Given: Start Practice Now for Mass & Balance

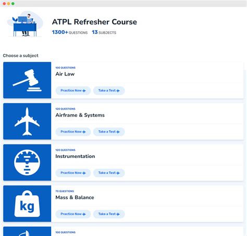Looking at the screenshot, I should (73, 214).
